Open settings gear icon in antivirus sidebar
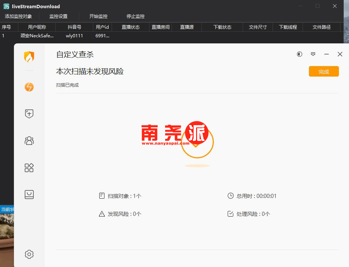349x267 pixels. click(29, 254)
